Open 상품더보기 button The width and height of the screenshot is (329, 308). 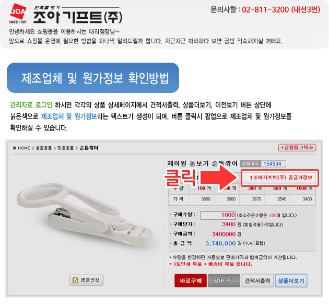pyautogui.click(x=291, y=280)
